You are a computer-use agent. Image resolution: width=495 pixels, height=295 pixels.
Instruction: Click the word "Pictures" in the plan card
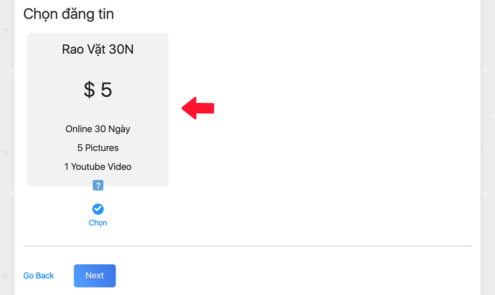point(102,148)
